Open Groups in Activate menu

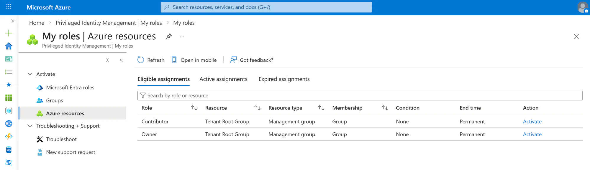click(55, 100)
